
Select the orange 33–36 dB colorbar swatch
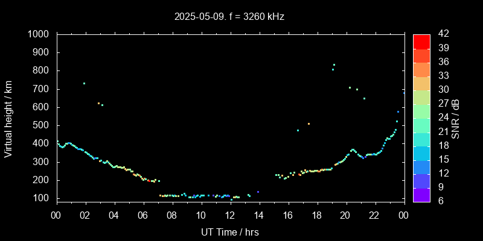click(421, 69)
